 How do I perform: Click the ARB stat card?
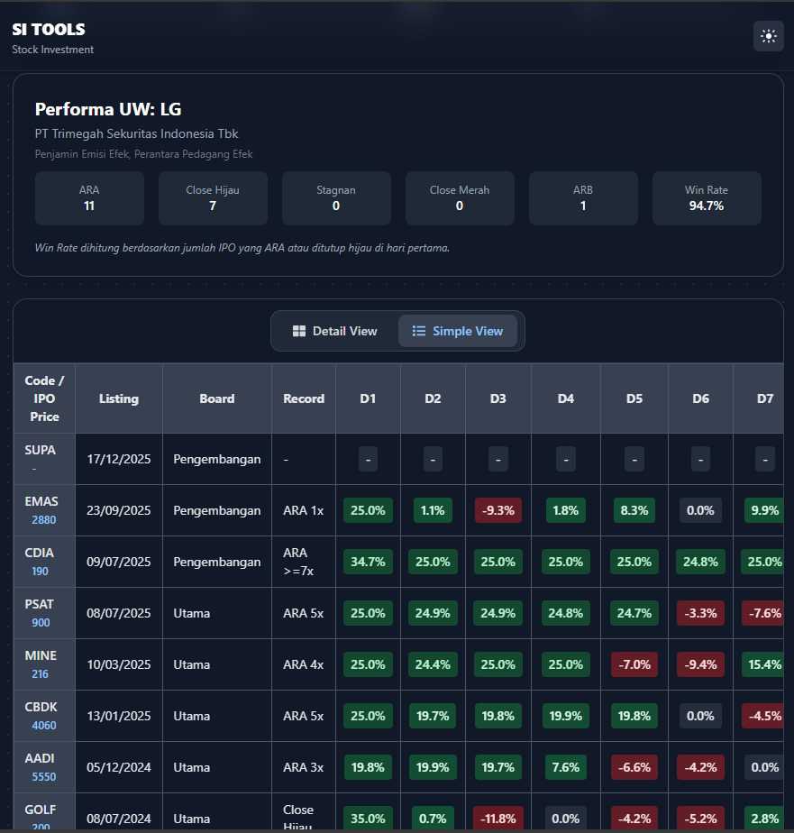tap(583, 198)
